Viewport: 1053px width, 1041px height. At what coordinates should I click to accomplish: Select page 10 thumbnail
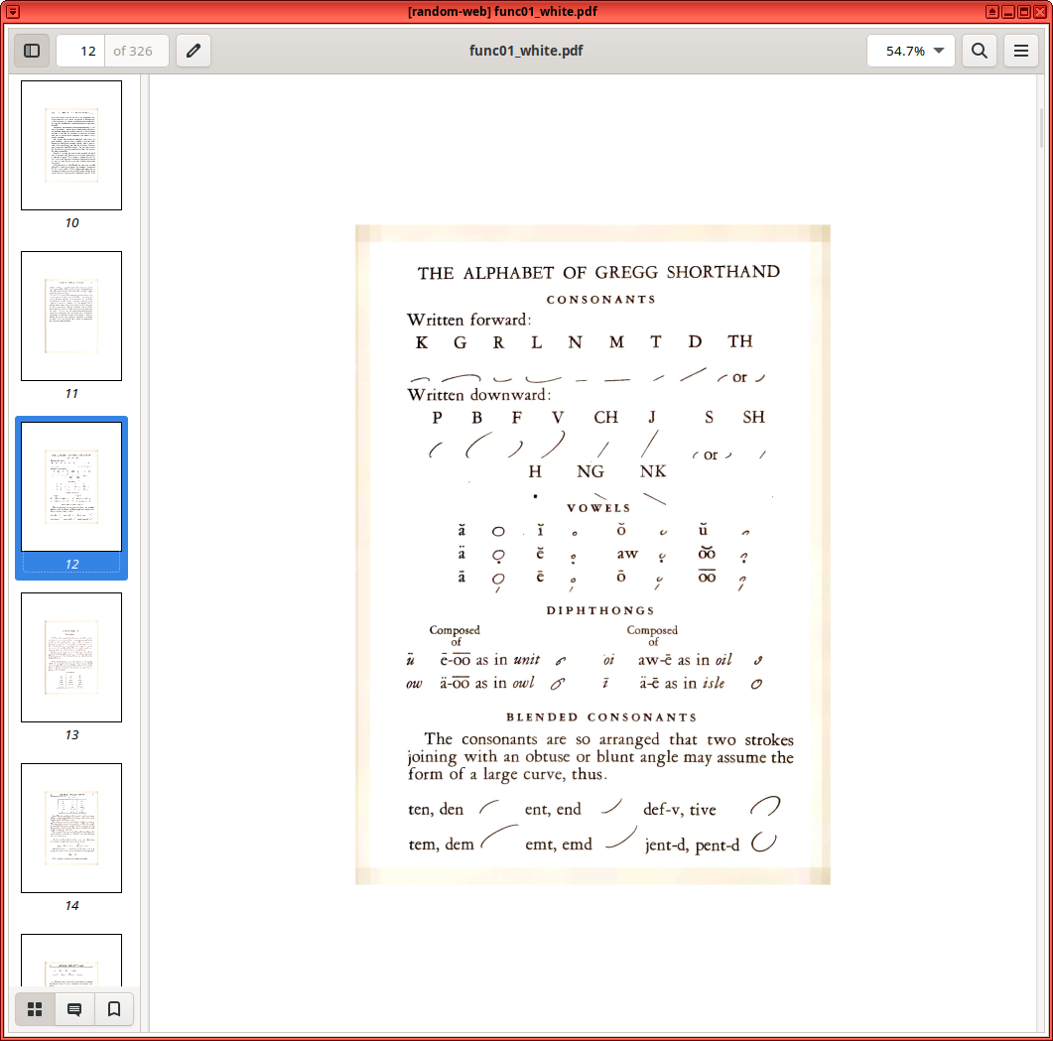coord(71,145)
